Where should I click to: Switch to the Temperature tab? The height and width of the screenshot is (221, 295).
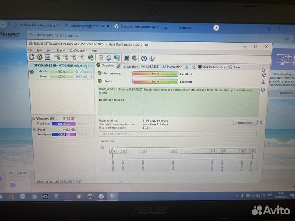(x=127, y=66)
